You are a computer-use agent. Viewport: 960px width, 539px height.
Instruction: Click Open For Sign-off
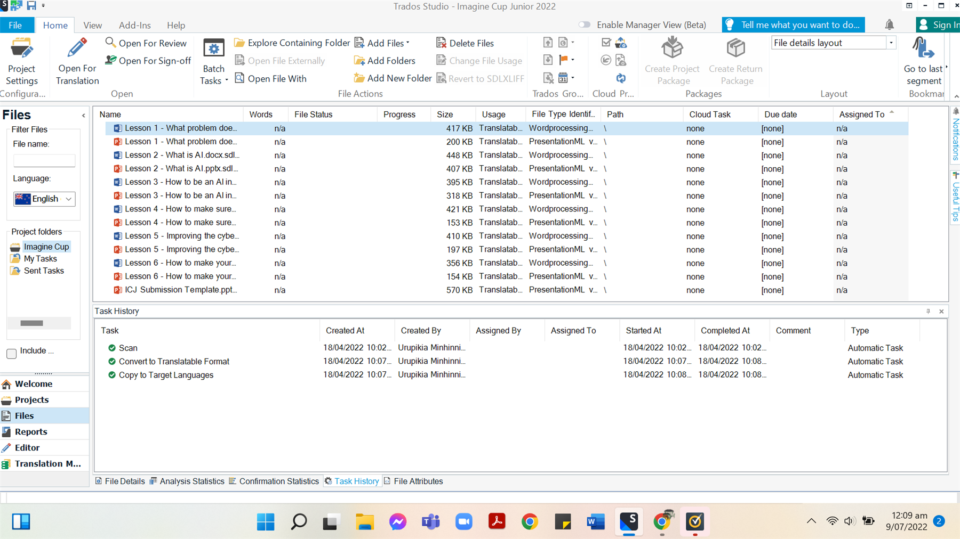coord(148,60)
